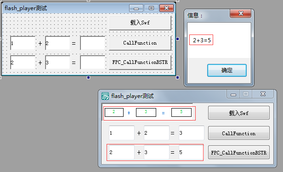Image resolution: width=283 pixels, height=172 pixels.
Task: Focus running-window middle-row field containing 2
Action: click(157, 133)
